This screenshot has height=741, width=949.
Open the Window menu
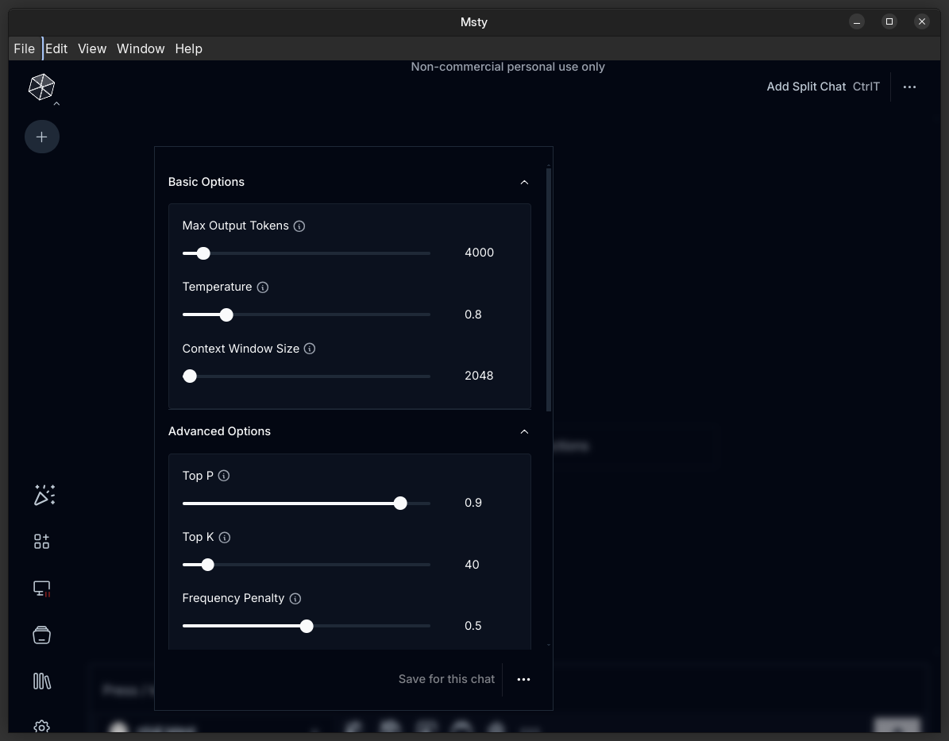[141, 48]
